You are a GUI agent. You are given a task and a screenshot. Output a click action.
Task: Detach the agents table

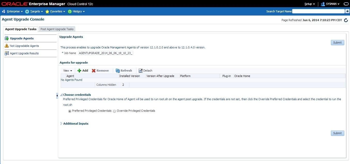coord(145,71)
